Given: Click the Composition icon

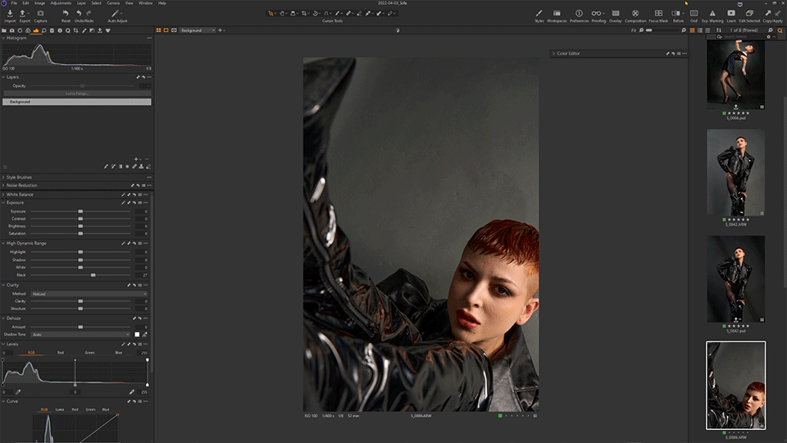Looking at the screenshot, I should click(x=635, y=13).
